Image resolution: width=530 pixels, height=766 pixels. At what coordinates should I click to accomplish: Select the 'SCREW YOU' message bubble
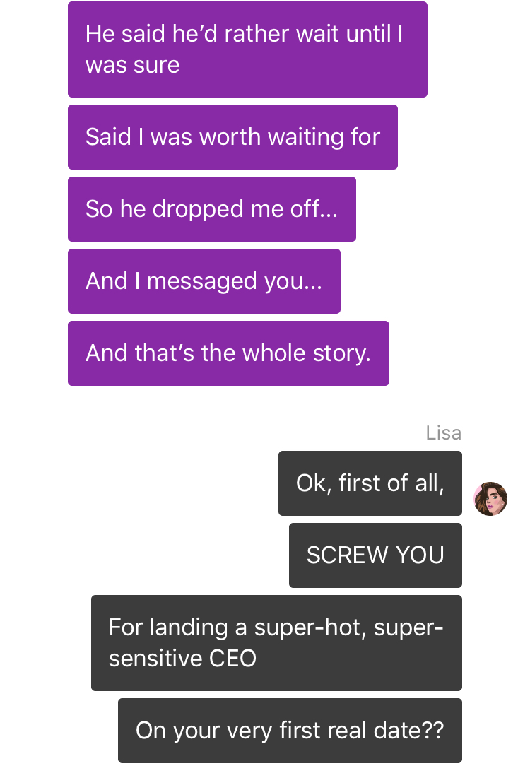[376, 555]
